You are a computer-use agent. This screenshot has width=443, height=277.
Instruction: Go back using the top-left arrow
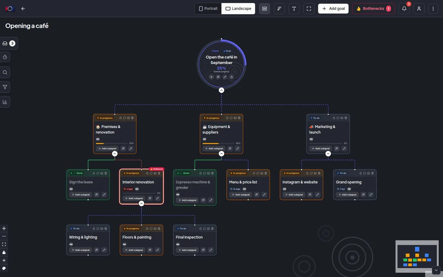23,9
